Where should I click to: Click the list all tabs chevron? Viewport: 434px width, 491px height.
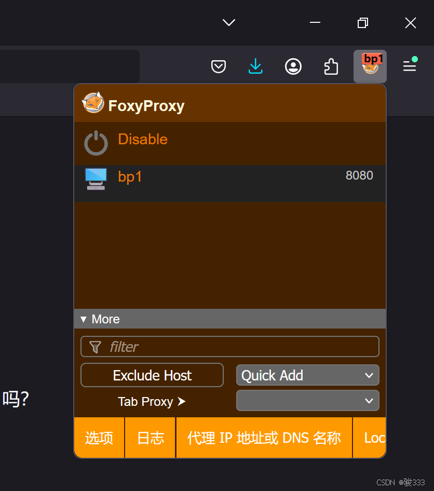pyautogui.click(x=229, y=22)
